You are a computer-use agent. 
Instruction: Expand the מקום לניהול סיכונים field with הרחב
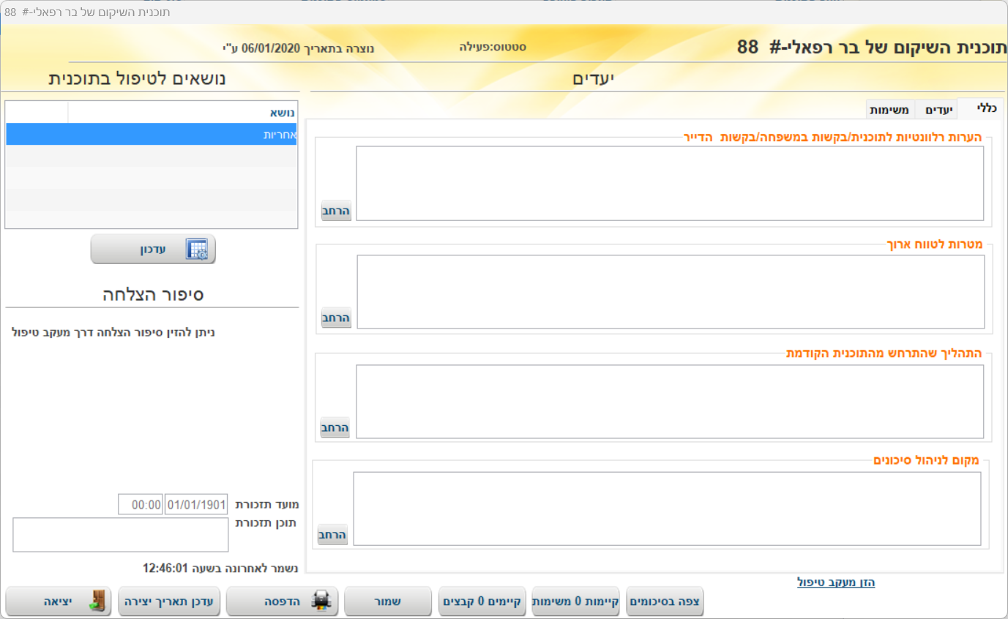point(332,534)
